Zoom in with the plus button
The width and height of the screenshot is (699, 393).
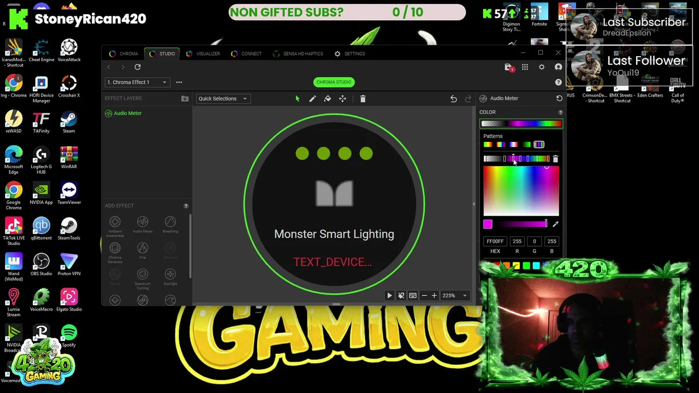[434, 295]
